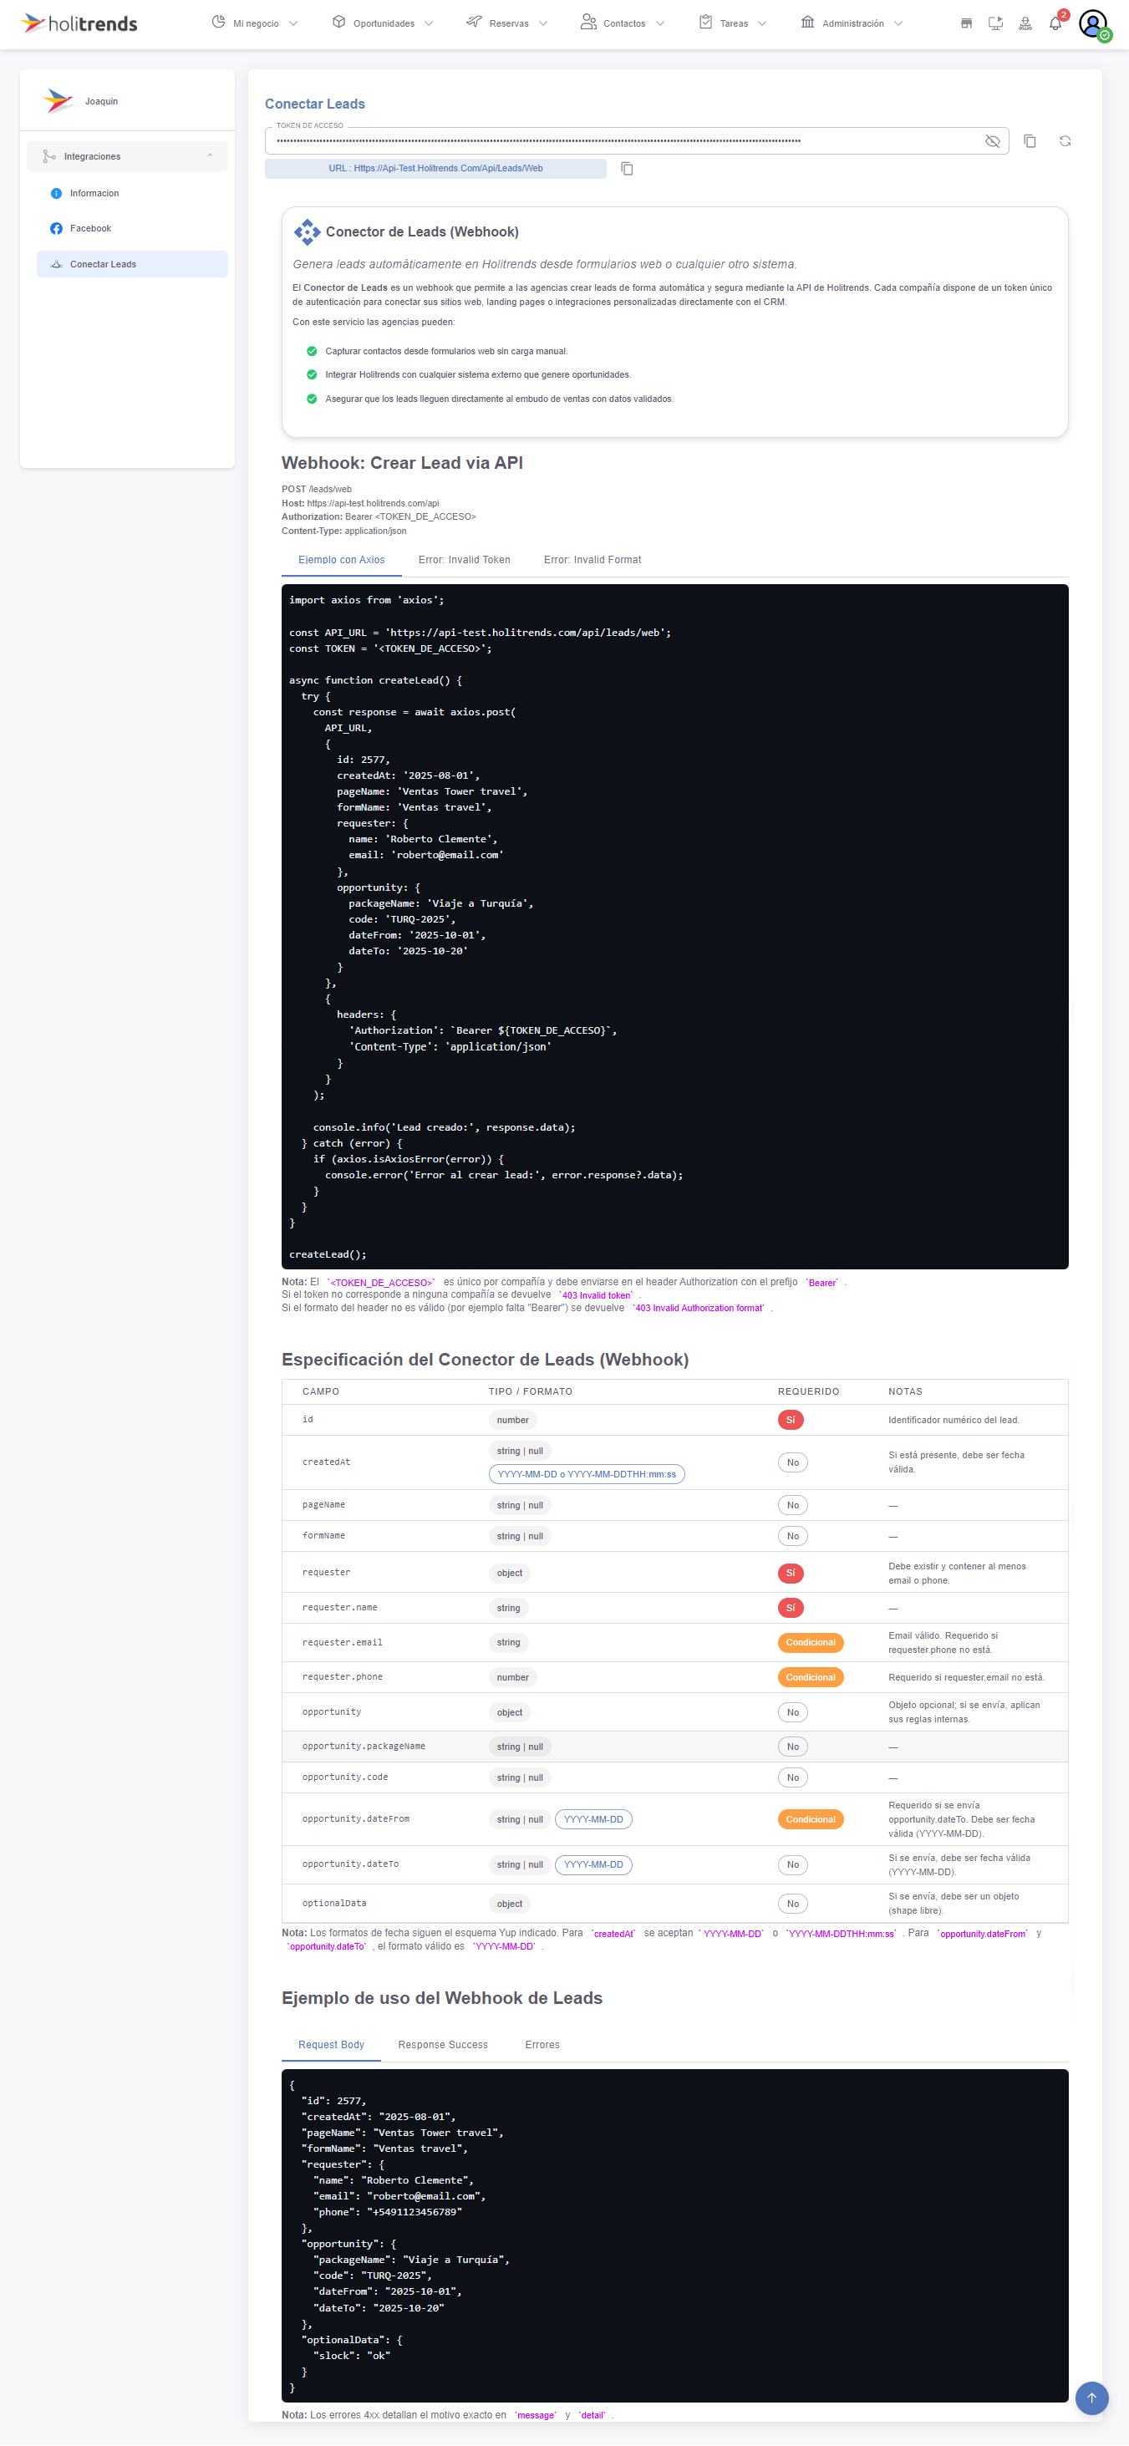The width and height of the screenshot is (1129, 2446).
Task: Click Condicional badge for requester.email
Action: tap(811, 1643)
